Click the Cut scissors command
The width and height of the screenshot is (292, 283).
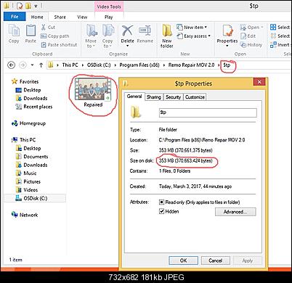pos(48,27)
